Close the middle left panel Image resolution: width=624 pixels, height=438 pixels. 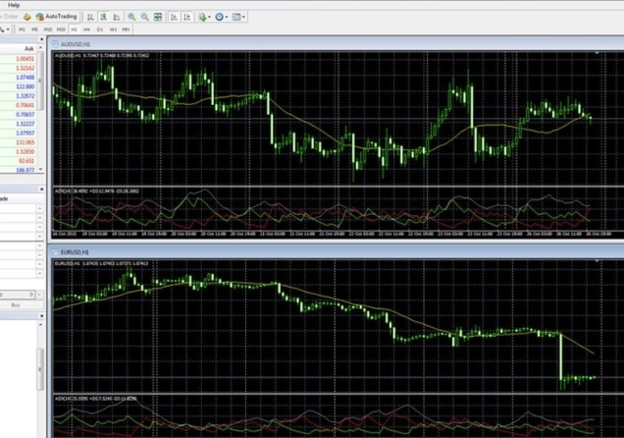(x=41, y=190)
